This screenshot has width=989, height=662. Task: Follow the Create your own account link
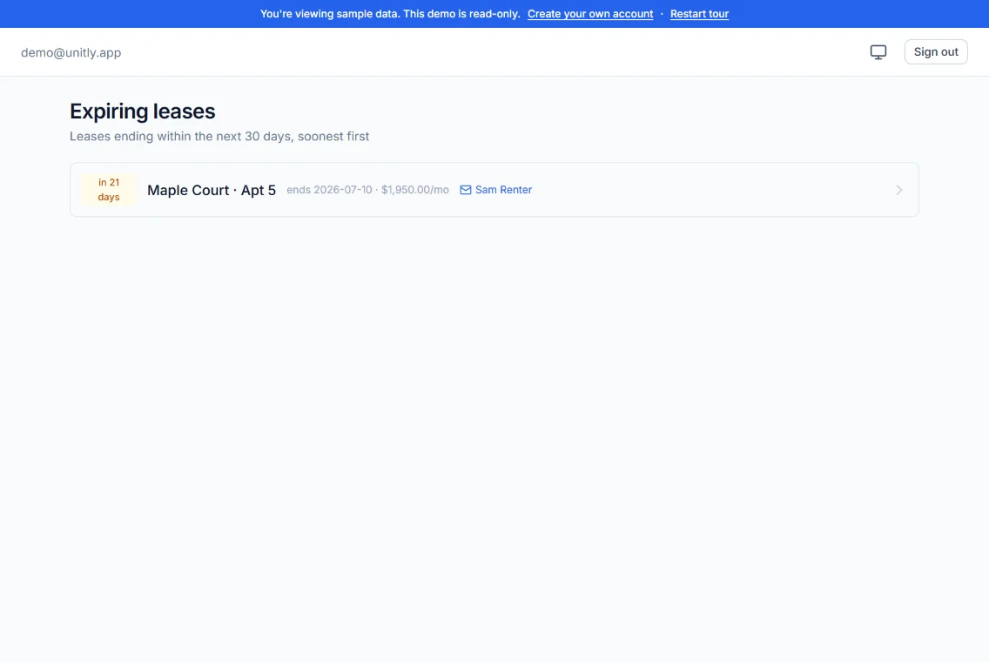589,14
